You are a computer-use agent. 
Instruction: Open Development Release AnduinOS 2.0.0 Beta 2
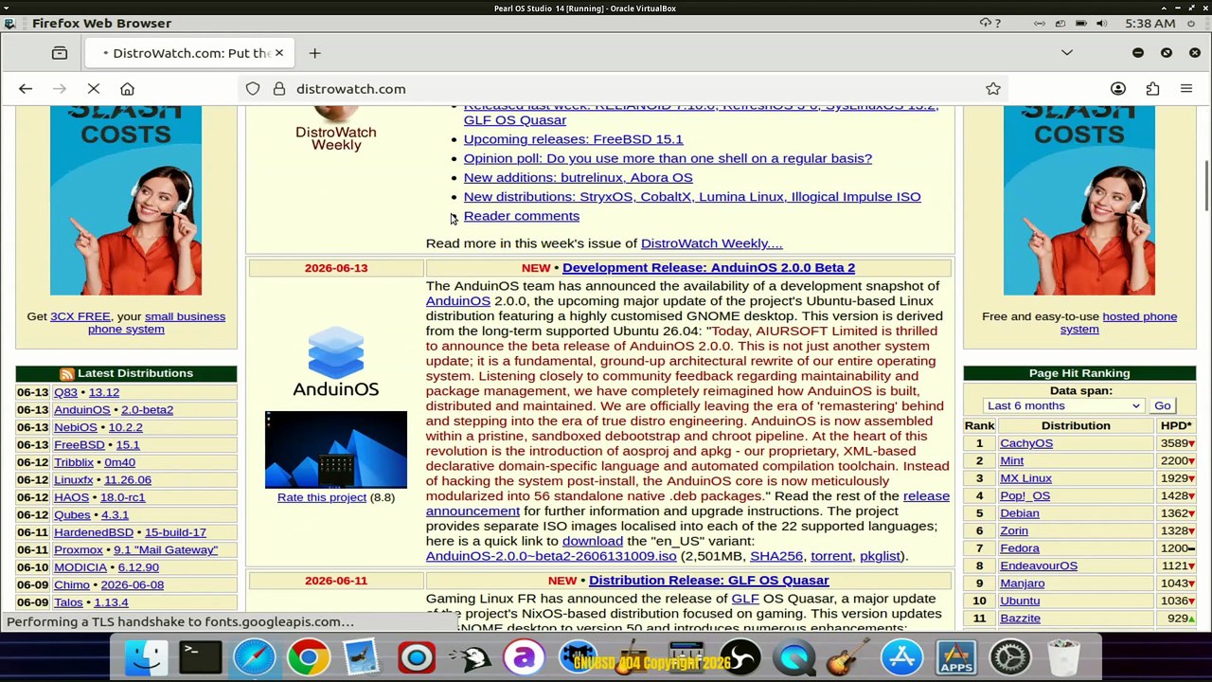(708, 268)
